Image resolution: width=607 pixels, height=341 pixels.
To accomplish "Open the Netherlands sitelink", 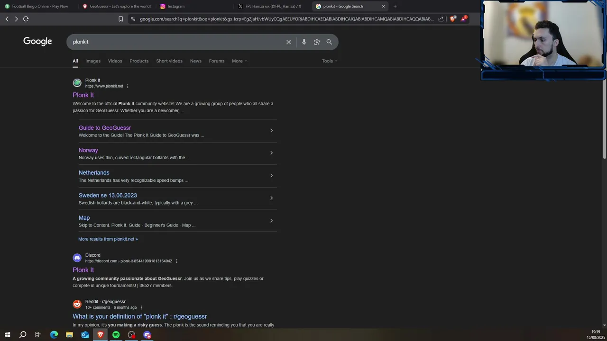I will [94, 173].
